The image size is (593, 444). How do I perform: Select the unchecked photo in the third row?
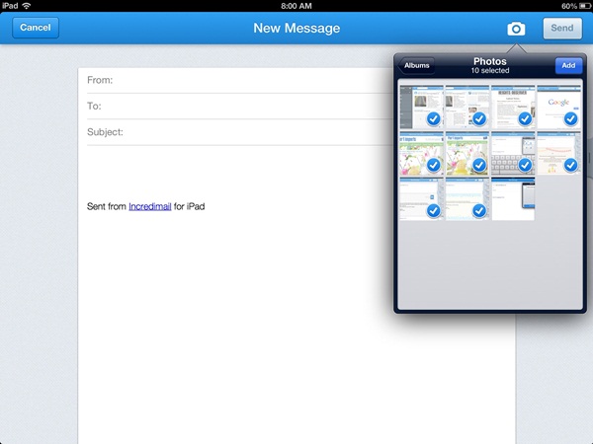(x=513, y=198)
